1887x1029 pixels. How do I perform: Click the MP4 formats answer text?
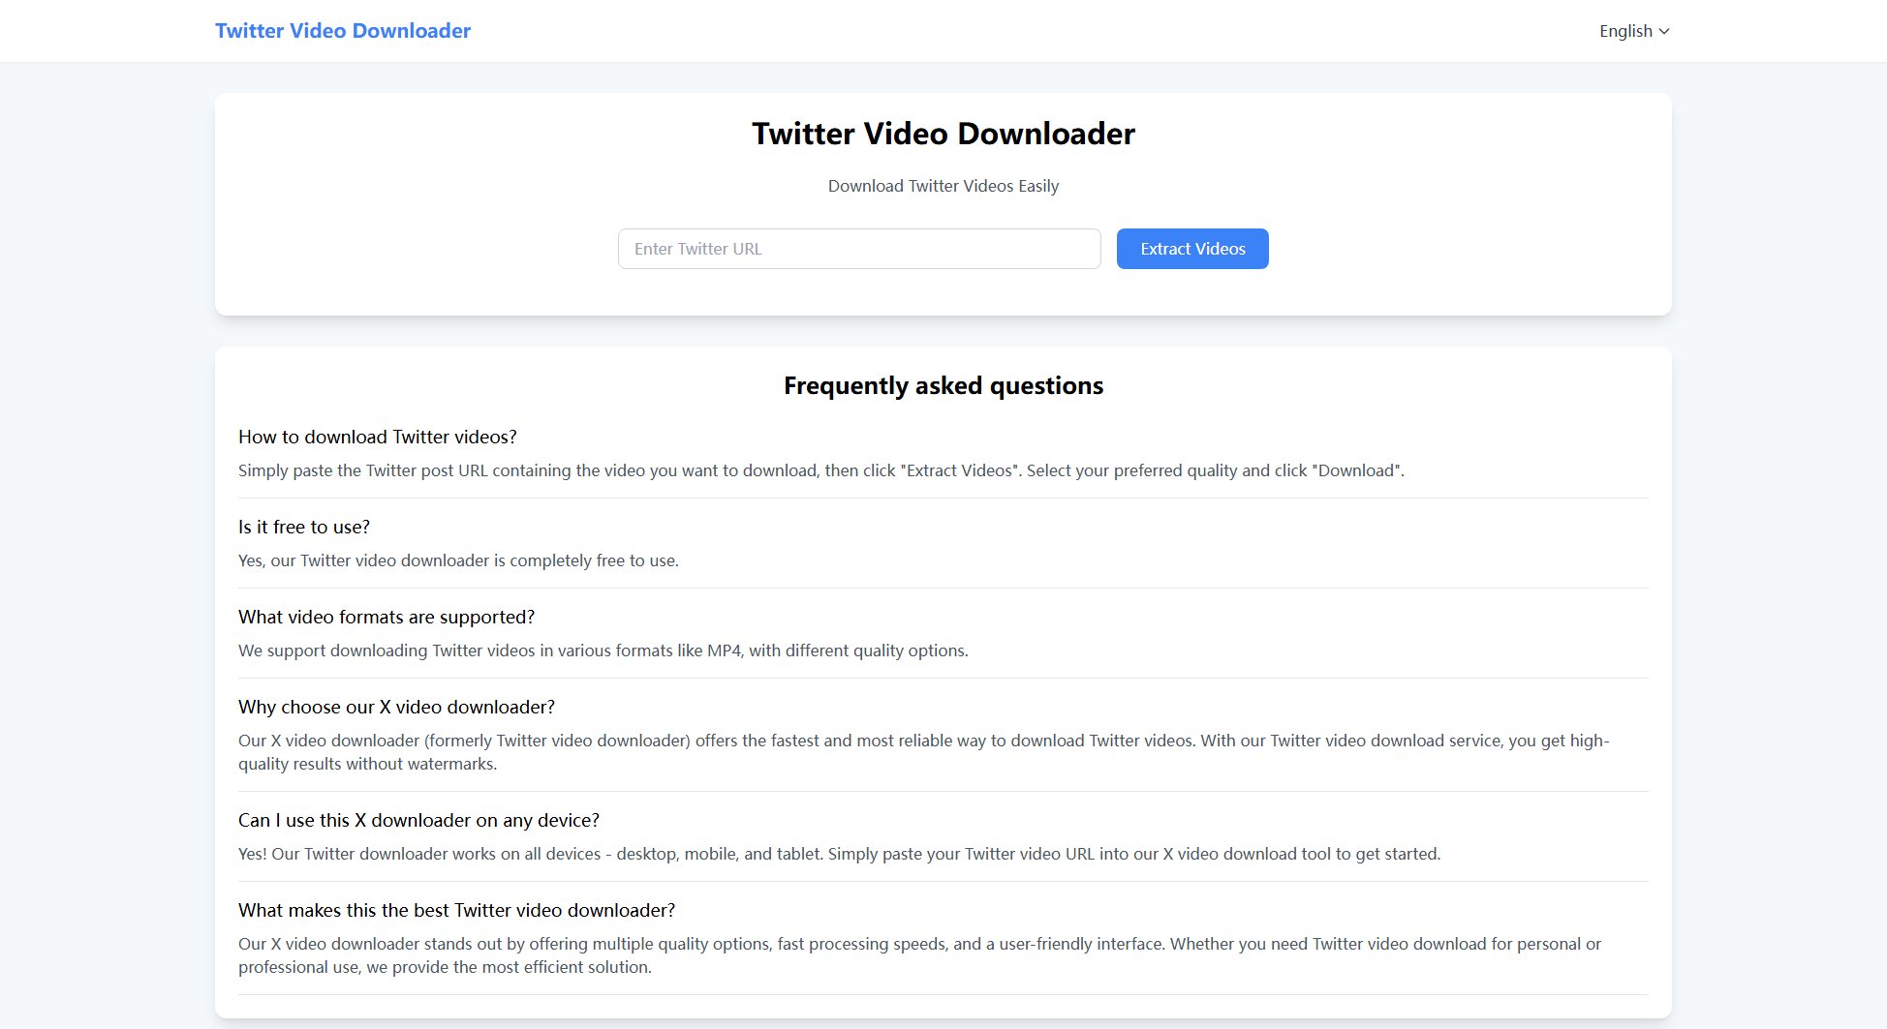603,651
